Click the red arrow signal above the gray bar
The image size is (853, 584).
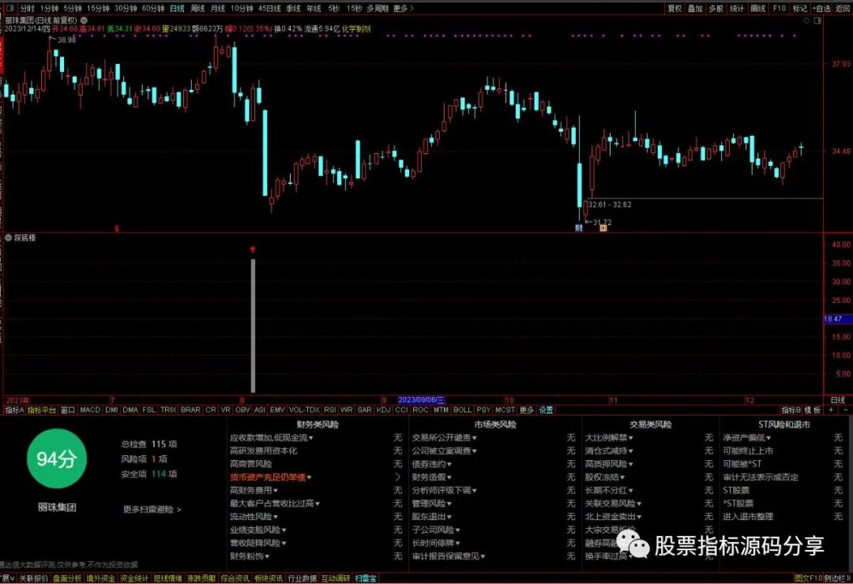pos(253,249)
